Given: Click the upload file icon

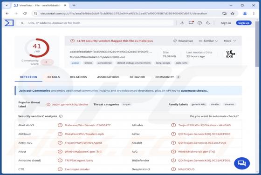Looking at the screenshot, I should (182, 23).
